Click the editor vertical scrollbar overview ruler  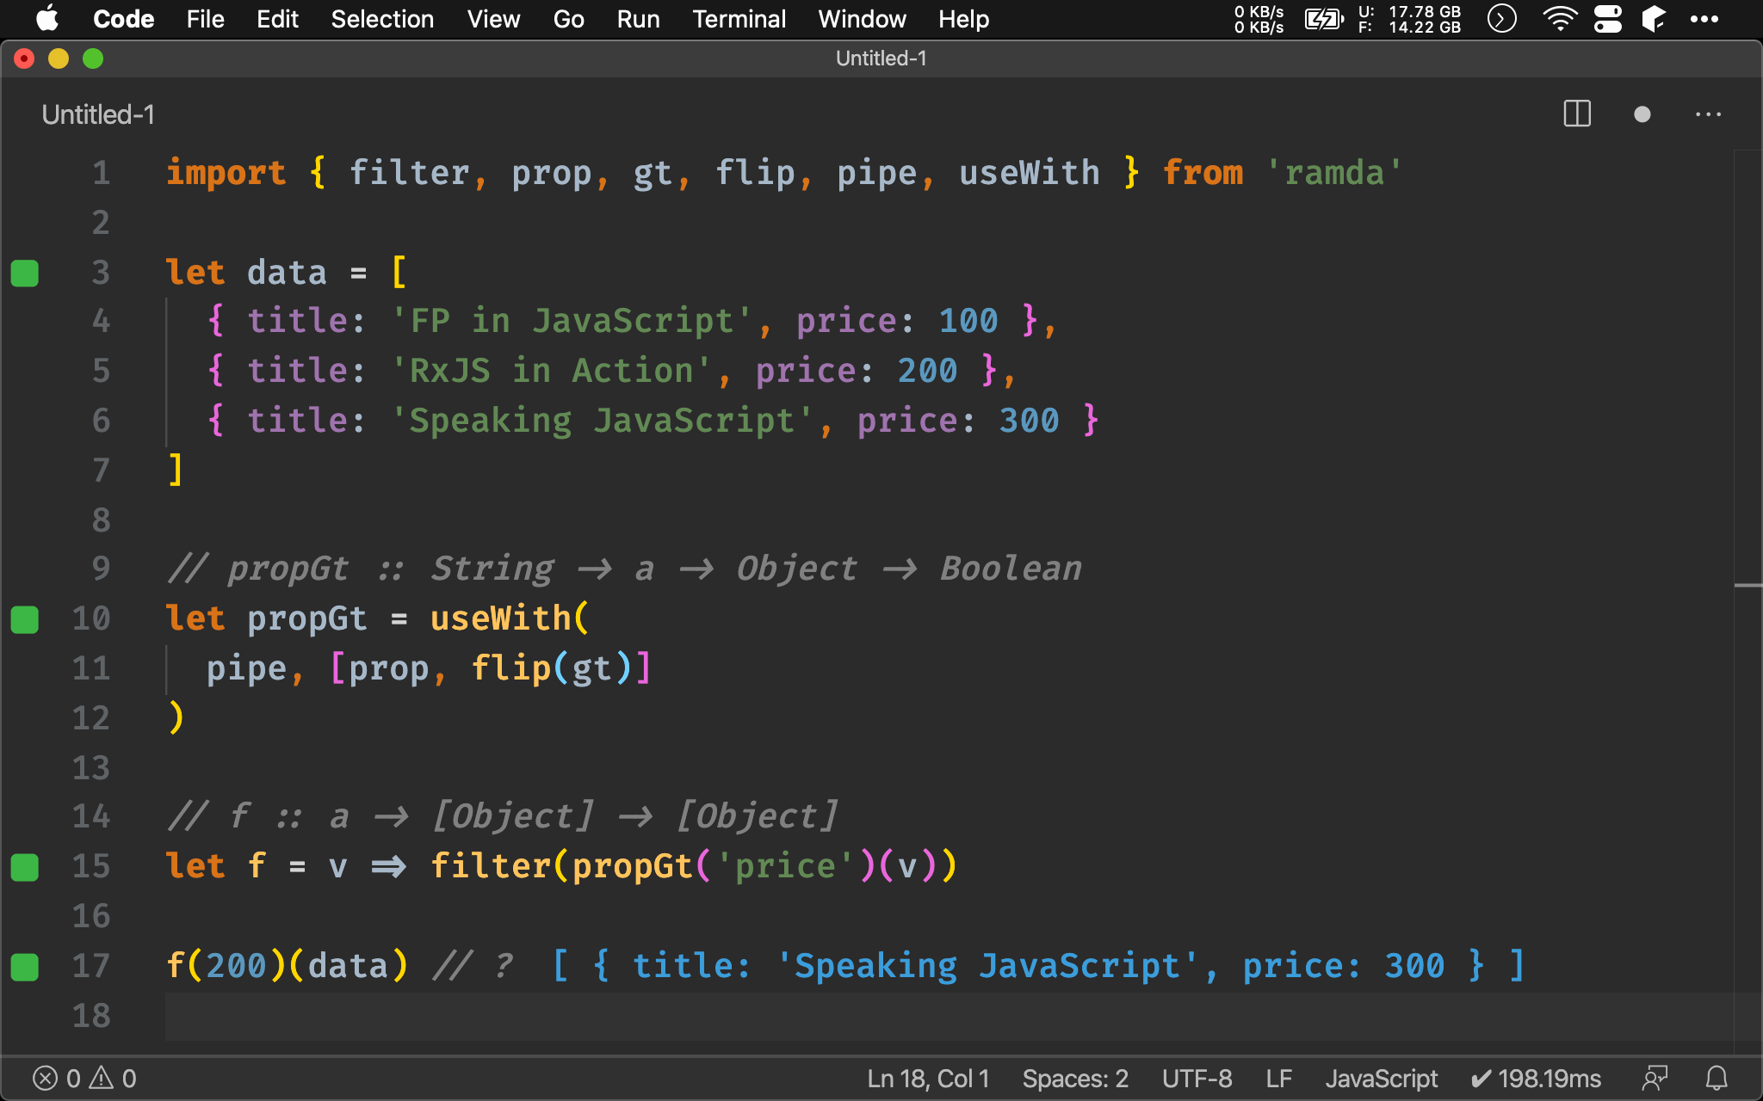(1748, 602)
